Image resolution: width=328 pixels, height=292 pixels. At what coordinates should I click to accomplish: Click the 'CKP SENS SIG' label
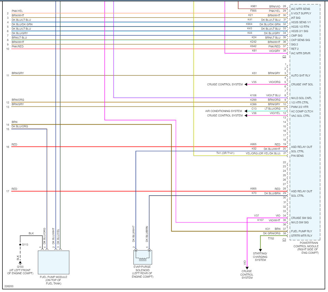pyautogui.click(x=300, y=40)
